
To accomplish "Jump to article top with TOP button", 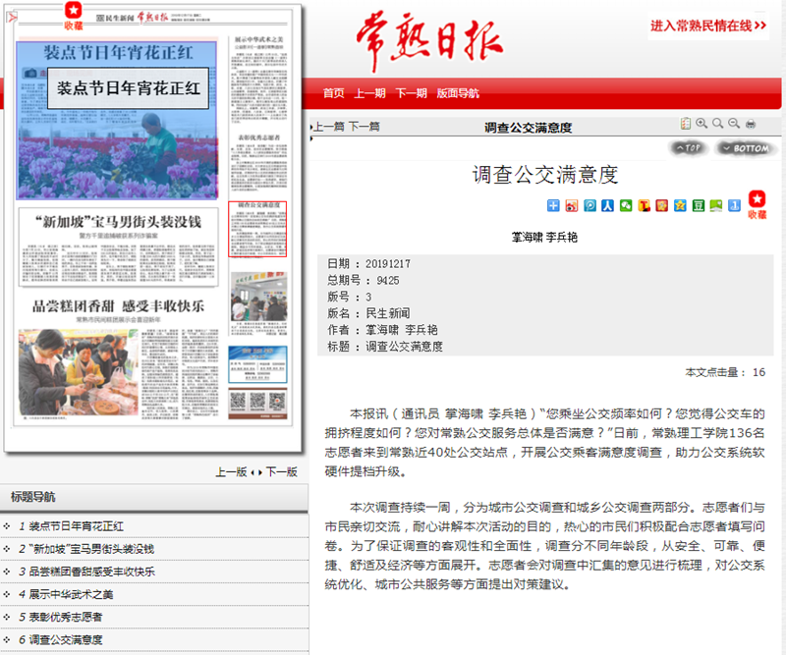I will coord(689,148).
